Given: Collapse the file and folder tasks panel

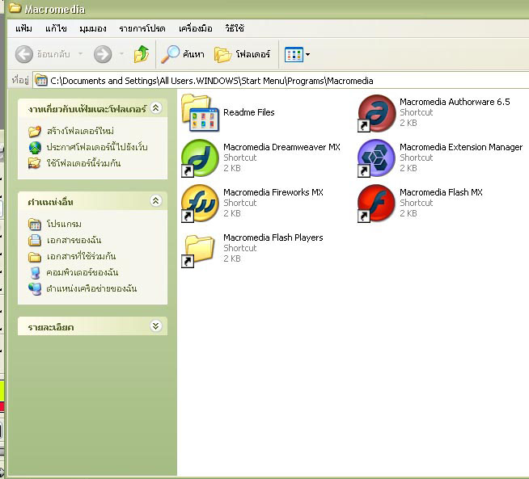Looking at the screenshot, I should [x=155, y=108].
